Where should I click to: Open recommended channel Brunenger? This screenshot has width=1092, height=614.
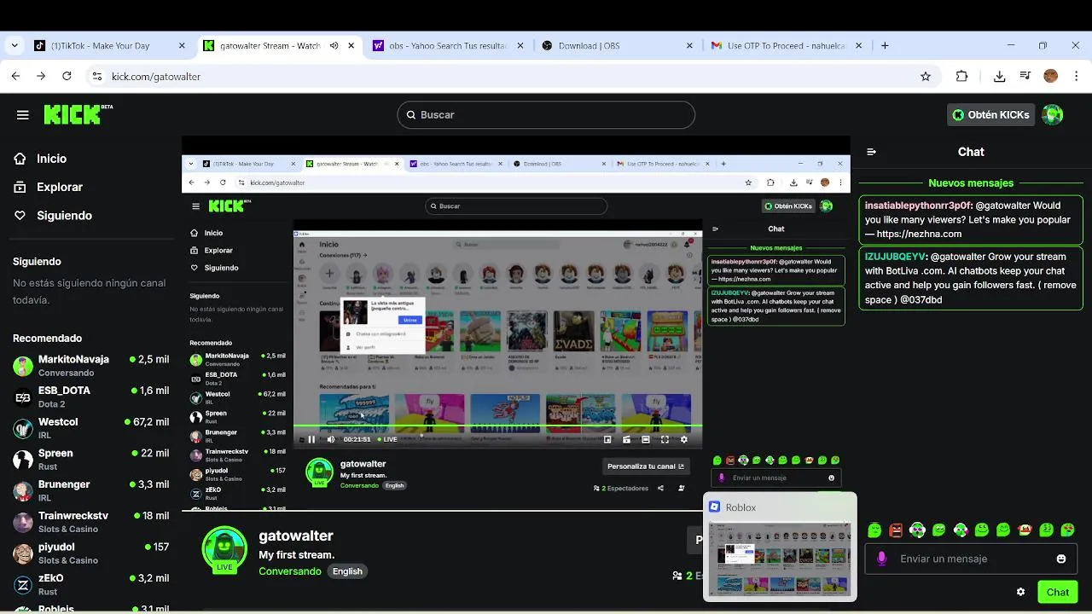[91, 491]
